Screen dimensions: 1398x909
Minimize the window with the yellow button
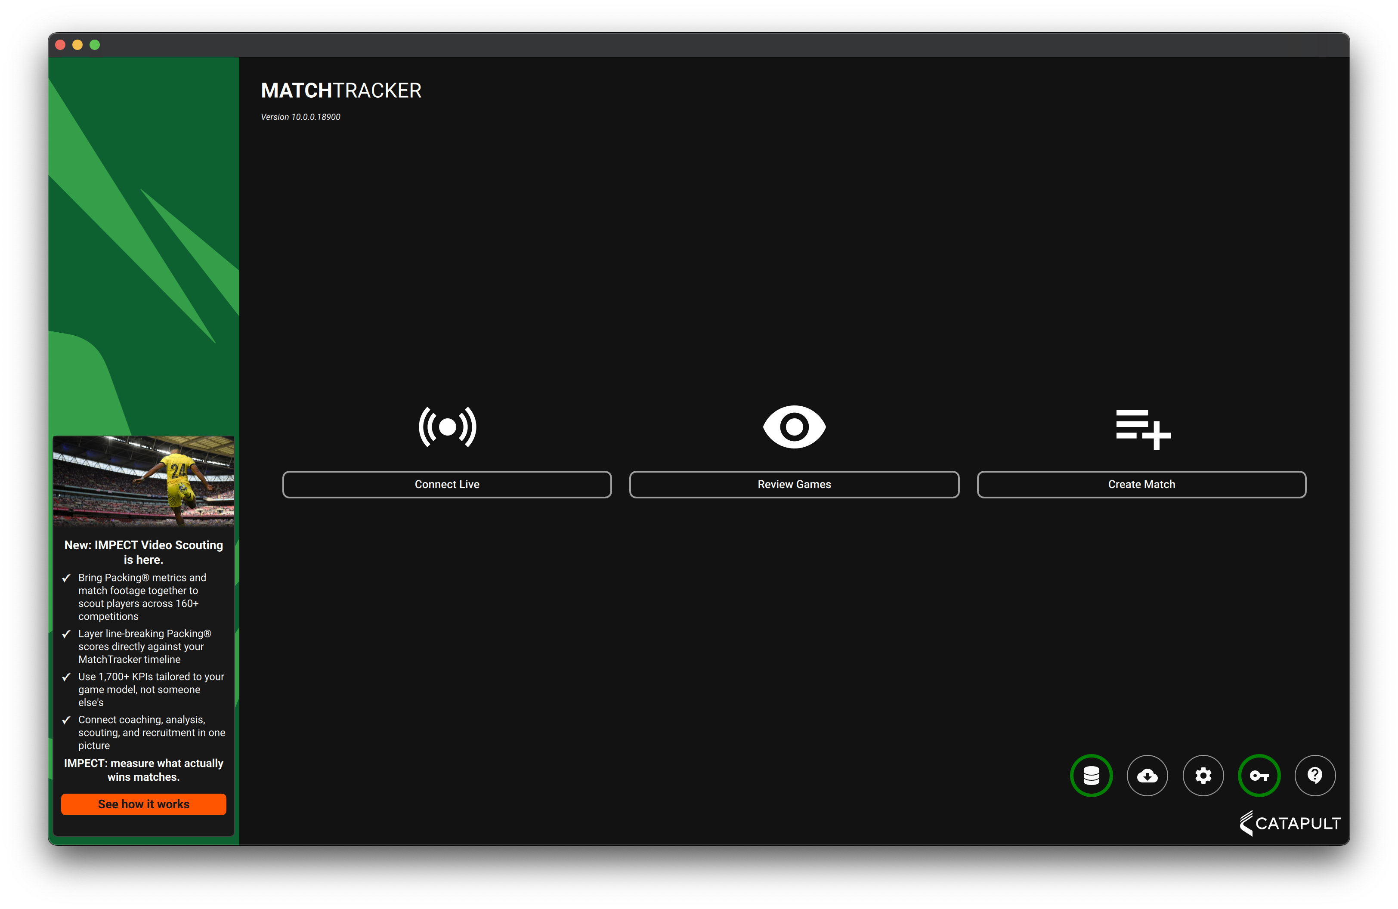click(77, 45)
